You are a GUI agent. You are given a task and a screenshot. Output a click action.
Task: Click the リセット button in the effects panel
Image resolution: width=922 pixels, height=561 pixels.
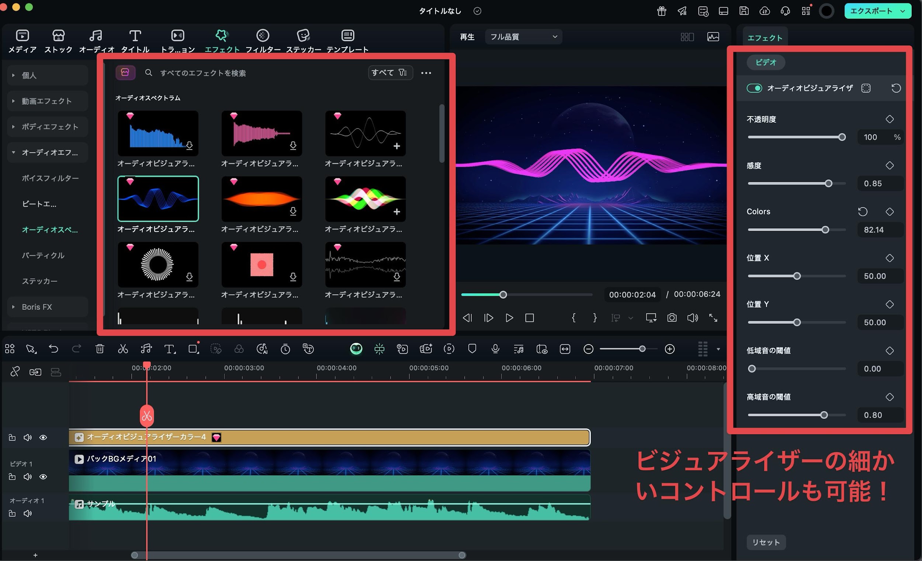point(766,542)
